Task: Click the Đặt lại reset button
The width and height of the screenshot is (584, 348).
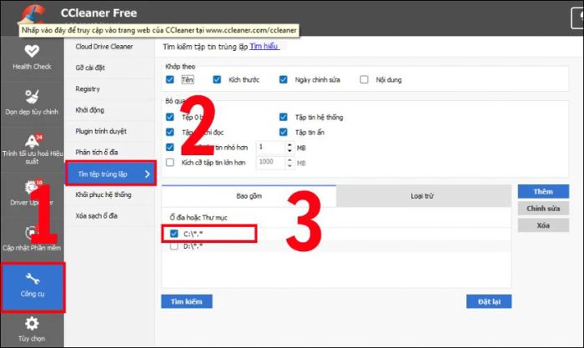Action: point(489,301)
